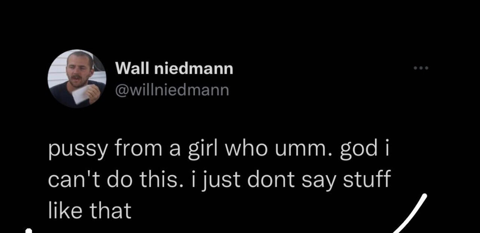
Task: Click "like that" on the tweet's last line
Action: point(90,210)
